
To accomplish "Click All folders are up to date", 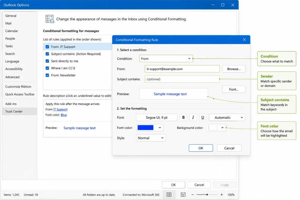I will 99,195.
